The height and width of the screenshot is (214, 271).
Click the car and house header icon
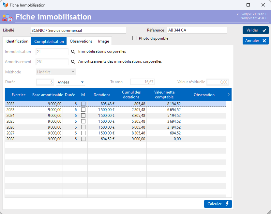point(8,18)
